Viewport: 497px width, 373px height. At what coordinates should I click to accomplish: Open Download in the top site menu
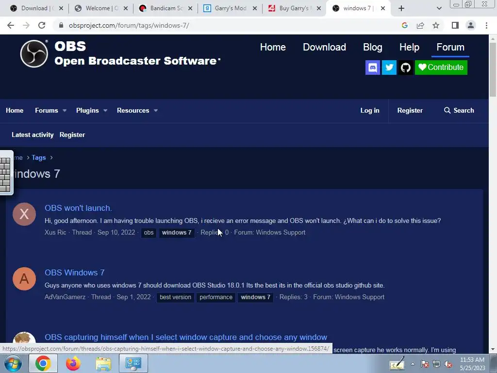[324, 47]
